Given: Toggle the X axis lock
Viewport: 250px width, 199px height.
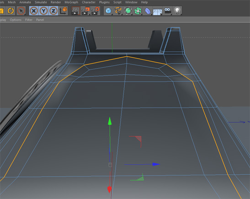Looking at the screenshot, I should pos(34,11).
